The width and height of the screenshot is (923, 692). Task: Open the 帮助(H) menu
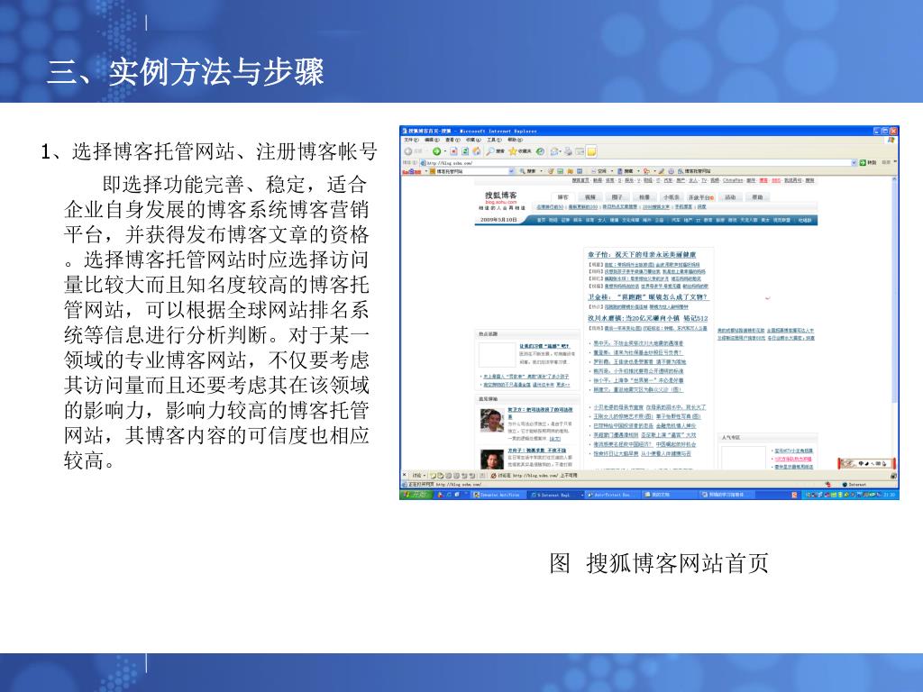click(x=515, y=140)
